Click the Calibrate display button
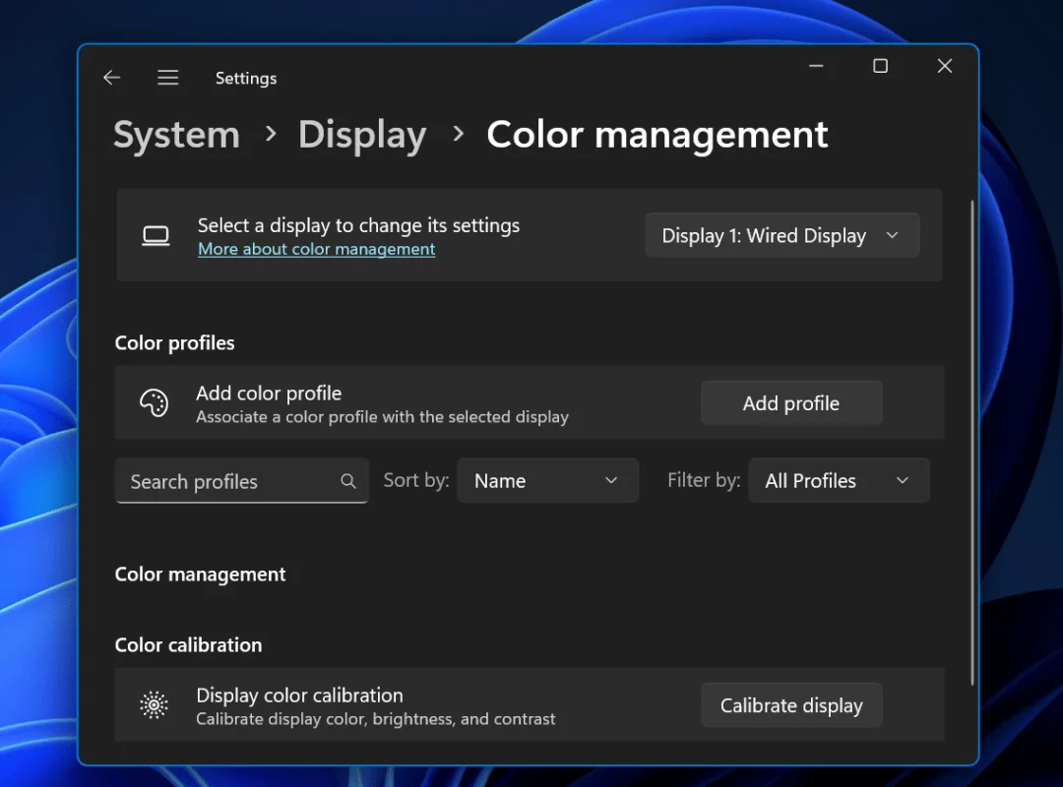The height and width of the screenshot is (787, 1063). [x=791, y=705]
